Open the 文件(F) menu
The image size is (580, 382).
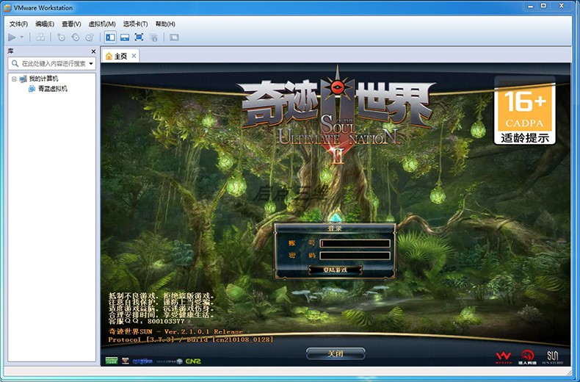click(x=18, y=24)
